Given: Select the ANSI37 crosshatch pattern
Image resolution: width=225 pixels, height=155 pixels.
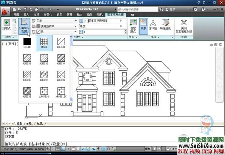Looking at the screenshot, I should tap(61, 76).
